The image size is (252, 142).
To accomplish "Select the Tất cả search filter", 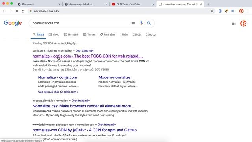I will (x=38, y=34).
